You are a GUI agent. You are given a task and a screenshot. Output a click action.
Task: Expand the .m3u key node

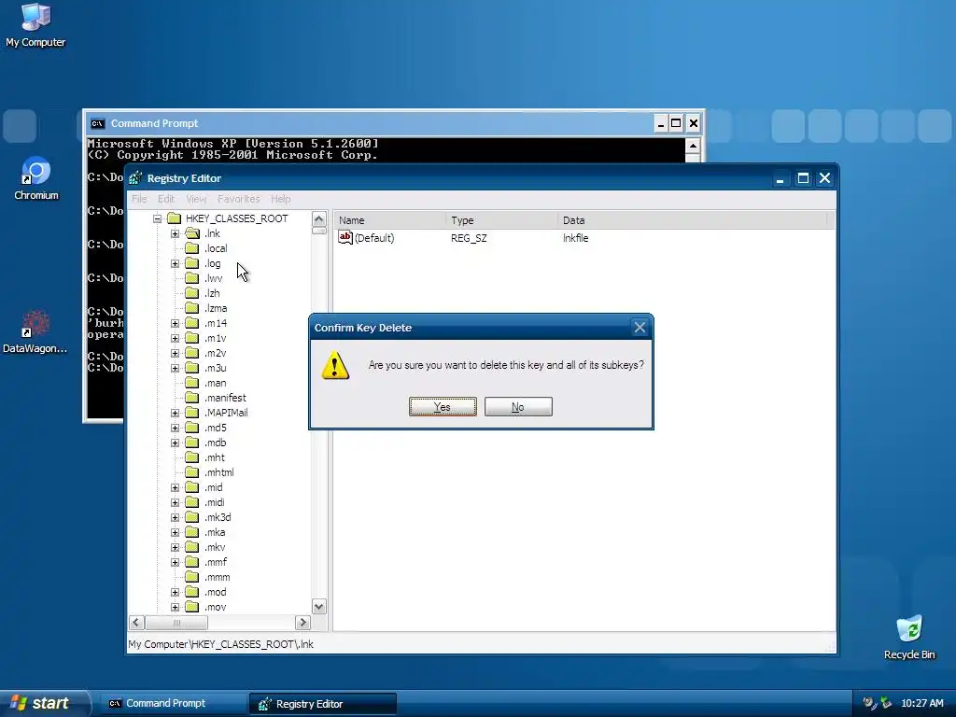point(175,368)
